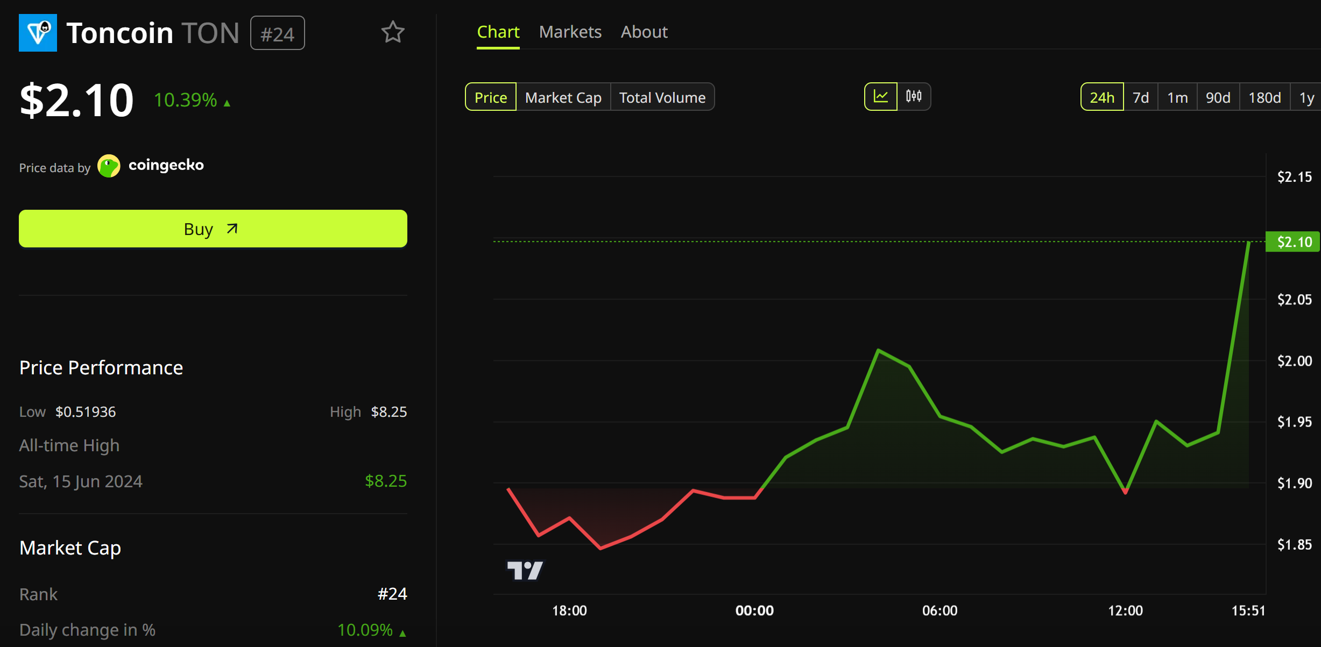Select the Total Volume chart metric
Screen dimensions: 1321x647
(662, 97)
